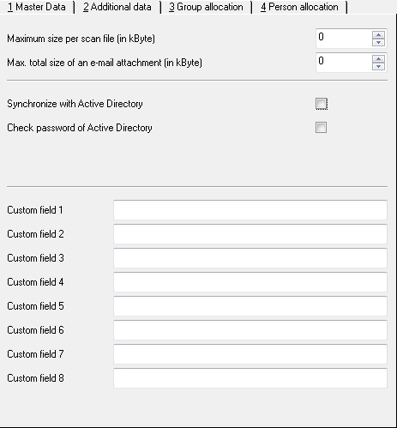Select the Custom field 8 input
This screenshot has width=397, height=428.
click(x=250, y=378)
